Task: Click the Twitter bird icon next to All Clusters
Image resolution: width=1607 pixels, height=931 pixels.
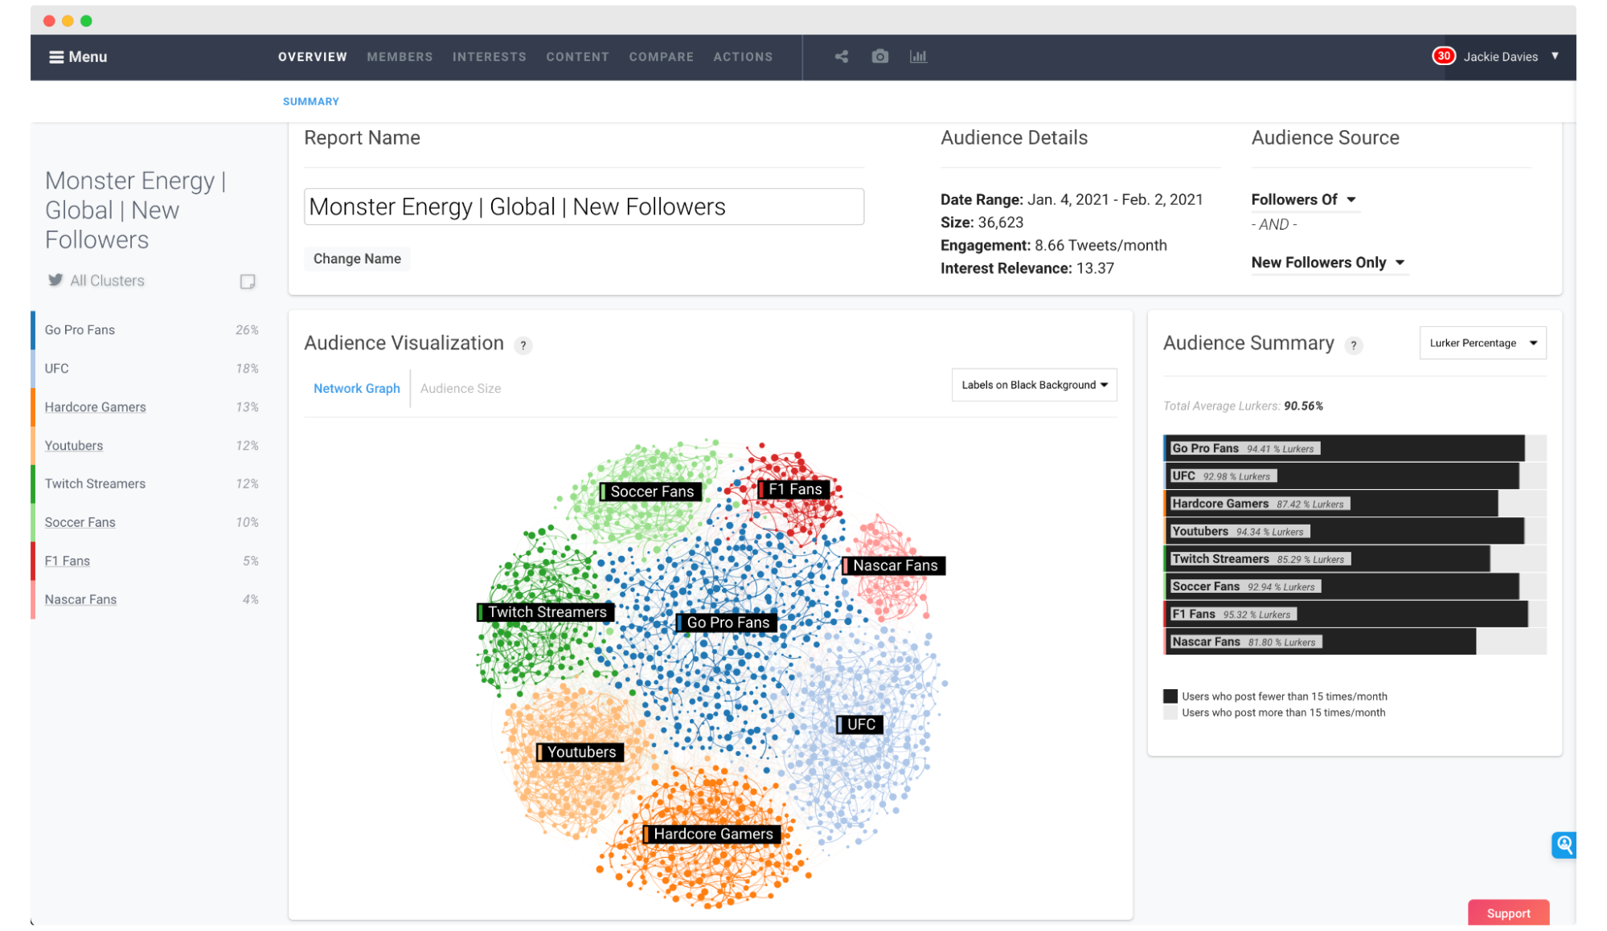Action: tap(52, 280)
